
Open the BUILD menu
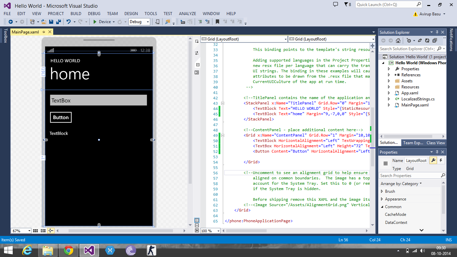76,14
